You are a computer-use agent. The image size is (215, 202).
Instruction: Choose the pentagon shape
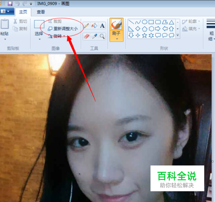(x=144, y=29)
